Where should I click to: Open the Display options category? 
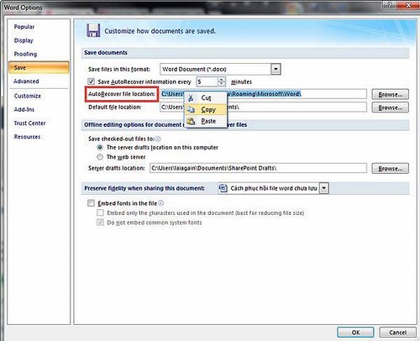tap(24, 40)
